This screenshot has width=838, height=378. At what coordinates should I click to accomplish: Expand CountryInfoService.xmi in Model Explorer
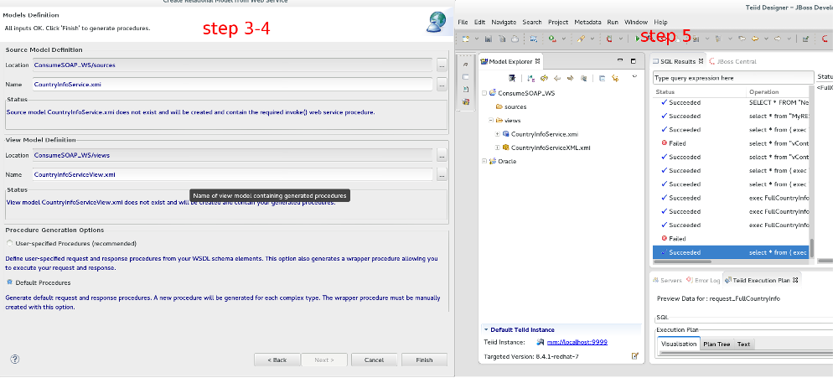pos(497,134)
